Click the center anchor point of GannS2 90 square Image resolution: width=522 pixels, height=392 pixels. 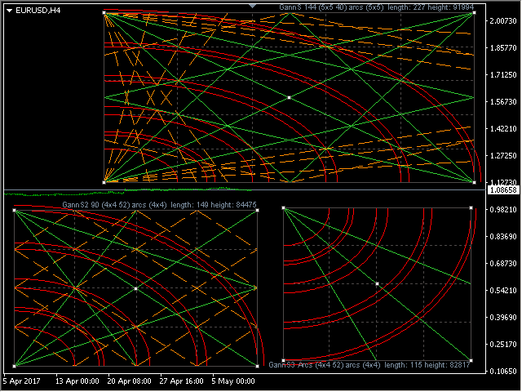click(136, 288)
